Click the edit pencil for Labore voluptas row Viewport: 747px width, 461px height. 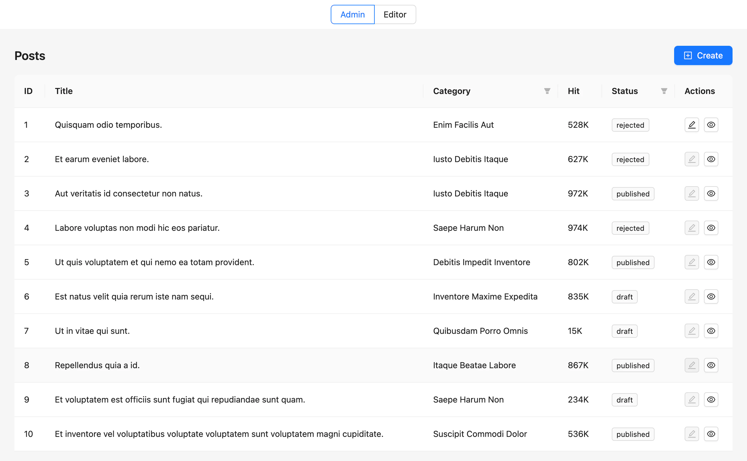click(x=692, y=228)
